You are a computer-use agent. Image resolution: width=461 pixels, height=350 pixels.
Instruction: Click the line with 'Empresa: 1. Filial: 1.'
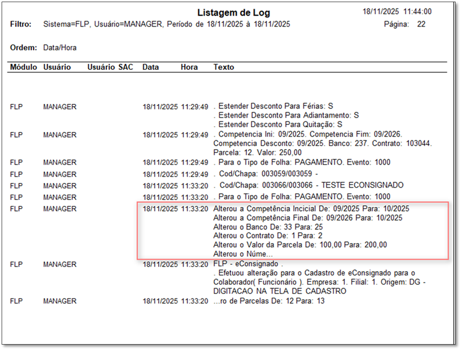(x=320, y=282)
